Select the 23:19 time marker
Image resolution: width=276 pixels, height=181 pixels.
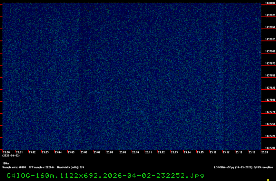[x=252, y=152]
